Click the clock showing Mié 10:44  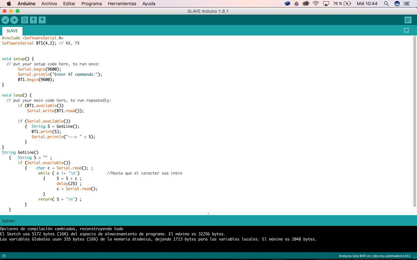point(367,3)
